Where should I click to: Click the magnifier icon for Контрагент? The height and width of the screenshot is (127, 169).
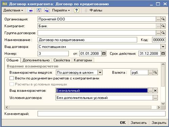163,26
